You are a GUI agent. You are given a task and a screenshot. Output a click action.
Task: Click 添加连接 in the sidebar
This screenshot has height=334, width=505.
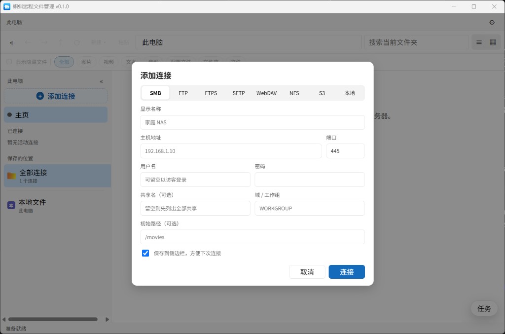(x=56, y=96)
